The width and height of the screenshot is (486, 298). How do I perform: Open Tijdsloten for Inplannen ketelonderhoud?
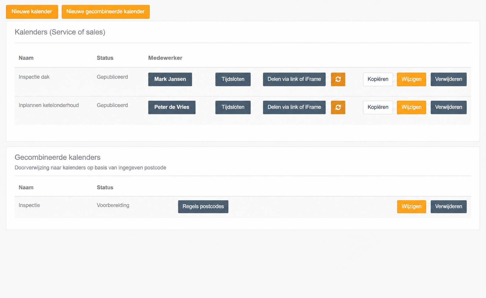pyautogui.click(x=233, y=107)
